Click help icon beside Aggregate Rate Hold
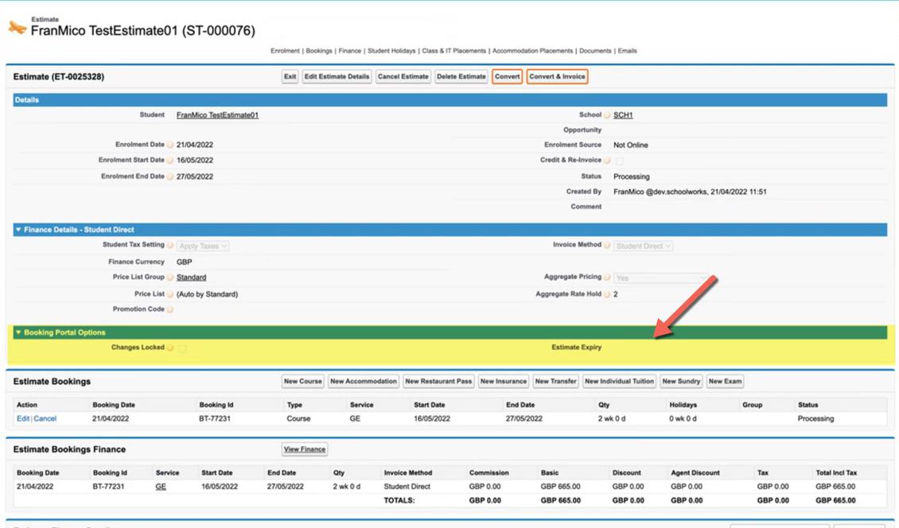The width and height of the screenshot is (899, 528). coord(607,294)
